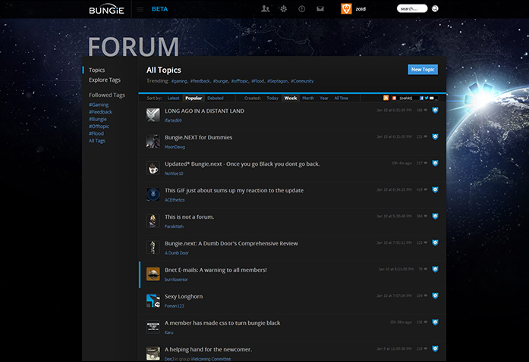This screenshot has width=529, height=362.
Task: Open the friends icon in the header
Action: (x=265, y=9)
